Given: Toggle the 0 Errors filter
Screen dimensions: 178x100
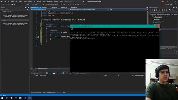Looking at the screenshot, I should (49, 73).
